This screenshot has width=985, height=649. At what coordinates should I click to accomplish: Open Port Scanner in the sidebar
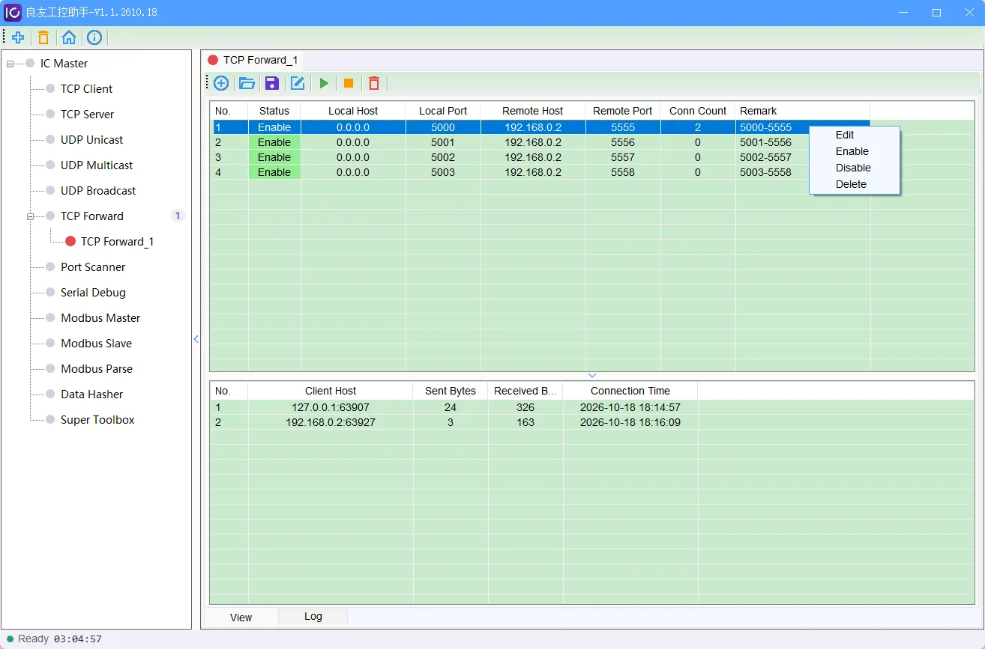[93, 267]
